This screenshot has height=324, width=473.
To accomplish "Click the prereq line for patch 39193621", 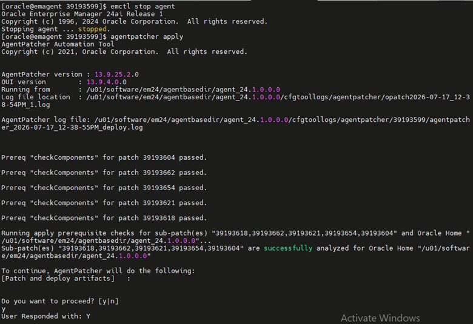I will 104,203.
